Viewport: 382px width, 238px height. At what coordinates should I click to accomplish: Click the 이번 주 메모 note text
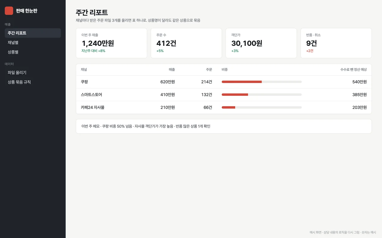click(x=146, y=126)
